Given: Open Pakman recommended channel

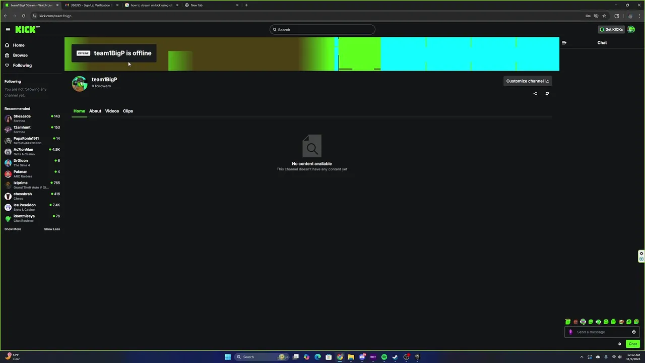Looking at the screenshot, I should (32, 174).
